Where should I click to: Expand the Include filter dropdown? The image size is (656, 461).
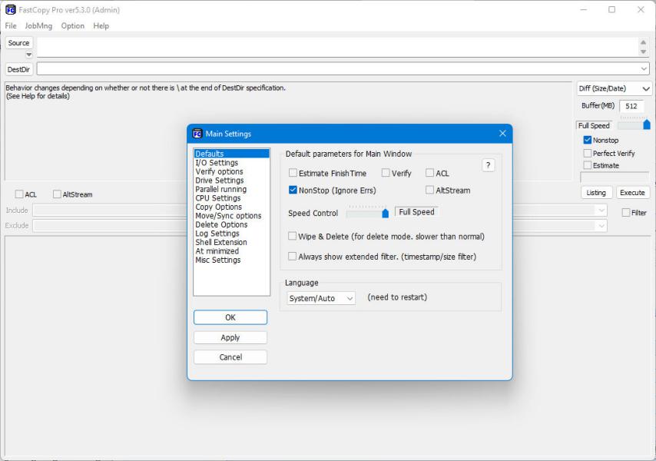click(601, 210)
